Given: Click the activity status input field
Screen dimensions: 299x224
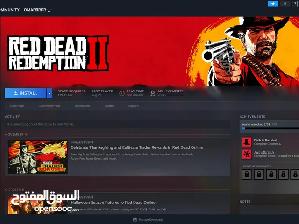Looking at the screenshot, I should click(x=118, y=124).
